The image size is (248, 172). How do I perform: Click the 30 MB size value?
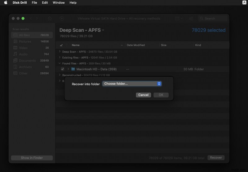pyautogui.click(x=188, y=69)
